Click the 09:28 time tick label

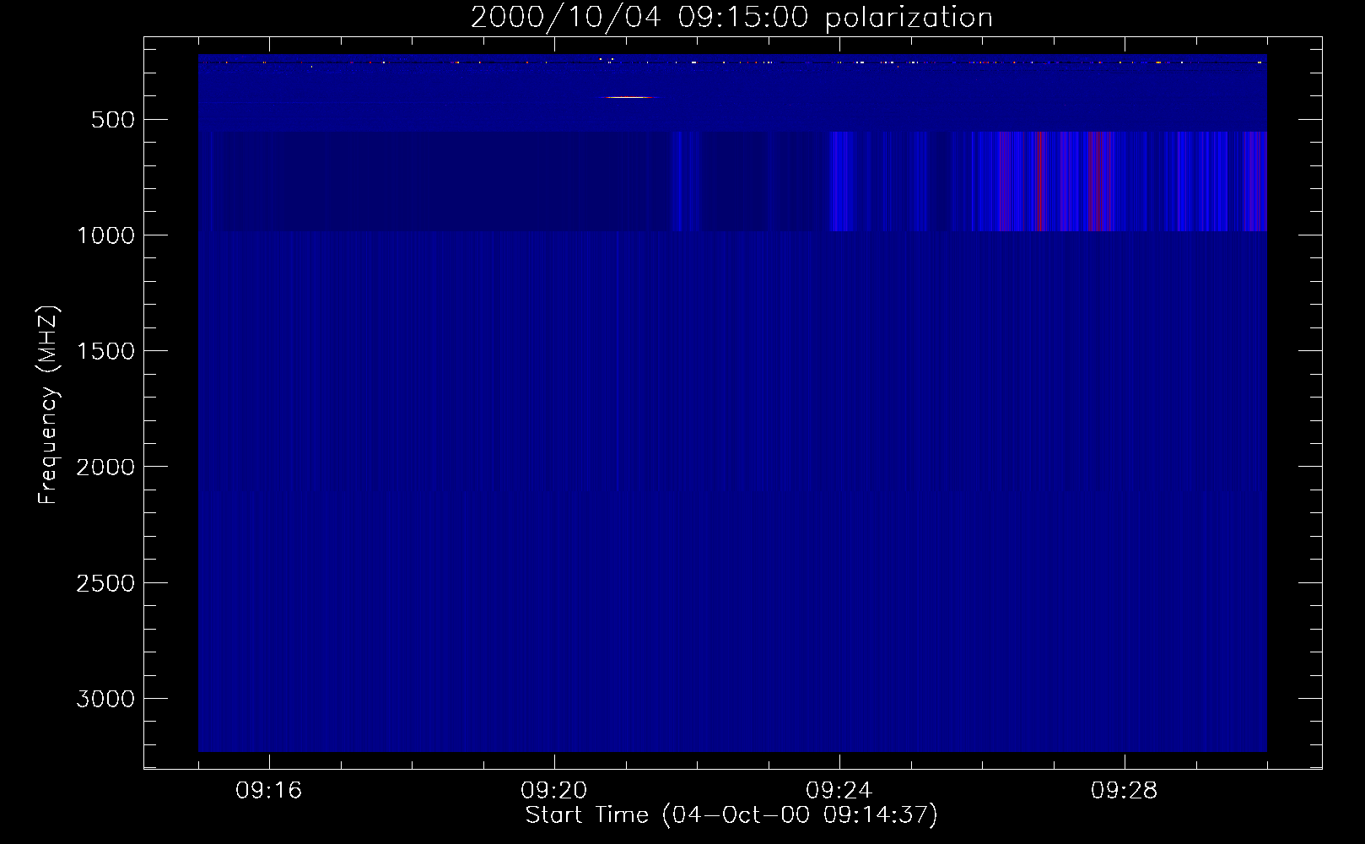[x=1125, y=791]
